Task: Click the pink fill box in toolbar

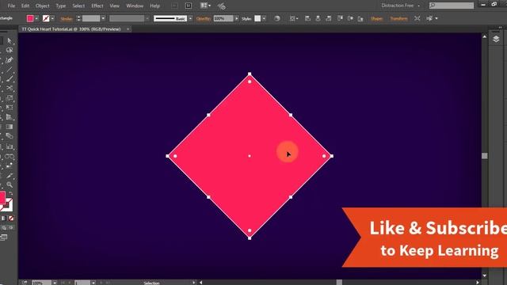Action: pos(2,198)
